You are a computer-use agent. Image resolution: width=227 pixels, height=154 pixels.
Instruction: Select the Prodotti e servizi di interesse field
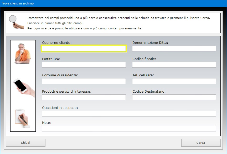[x=84, y=97]
